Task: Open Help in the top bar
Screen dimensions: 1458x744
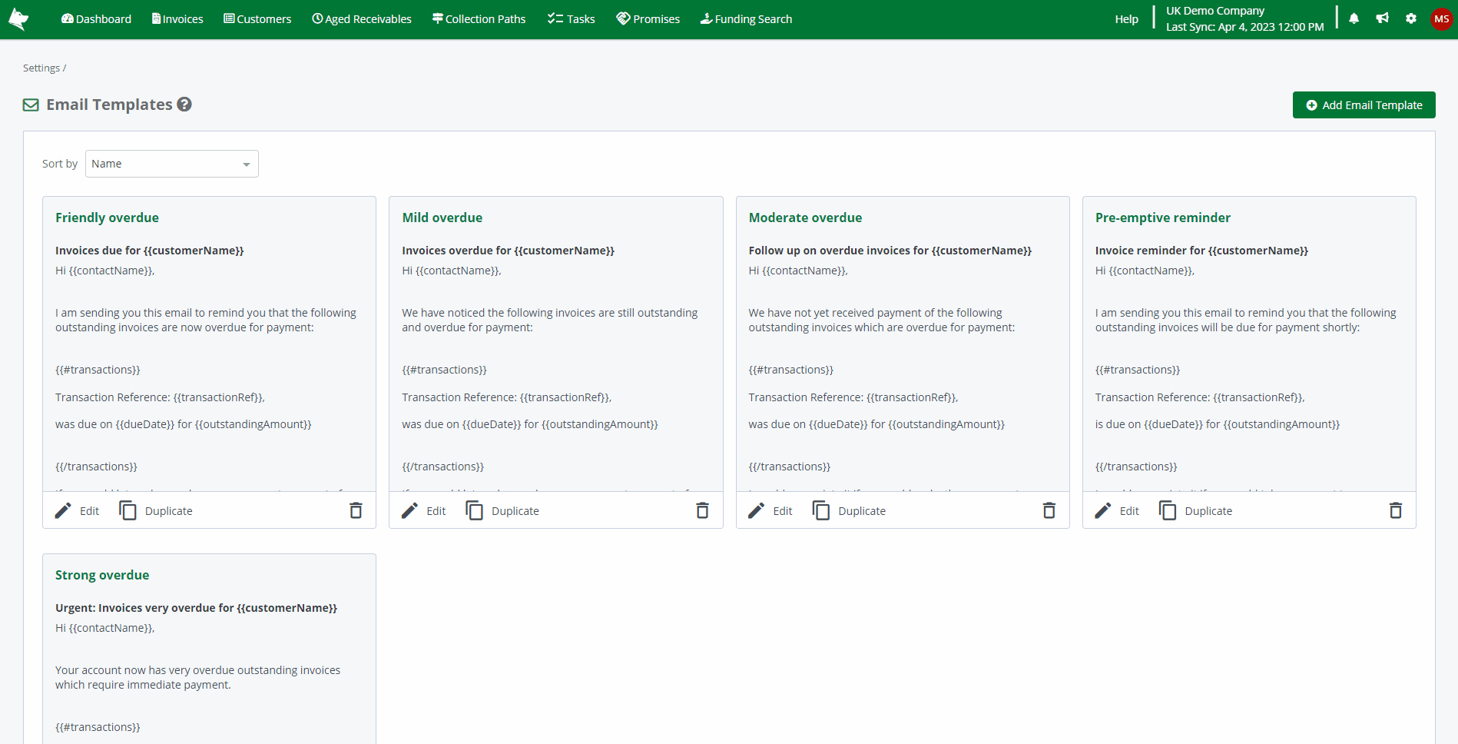Action: click(1126, 18)
